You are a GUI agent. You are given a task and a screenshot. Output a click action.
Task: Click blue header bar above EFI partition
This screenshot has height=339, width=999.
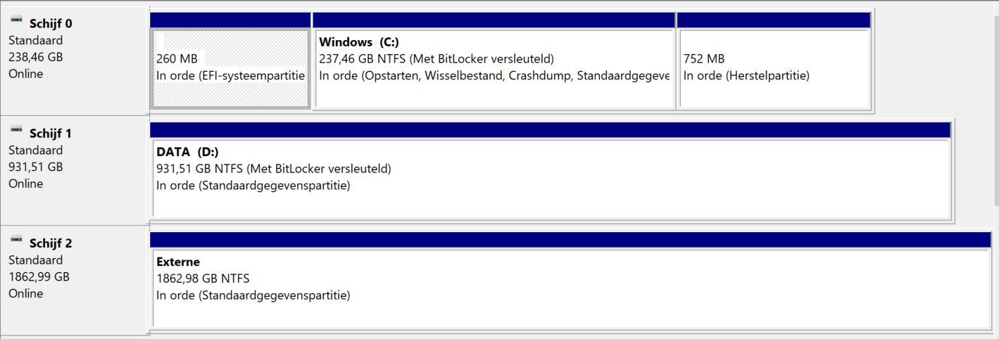click(x=230, y=20)
